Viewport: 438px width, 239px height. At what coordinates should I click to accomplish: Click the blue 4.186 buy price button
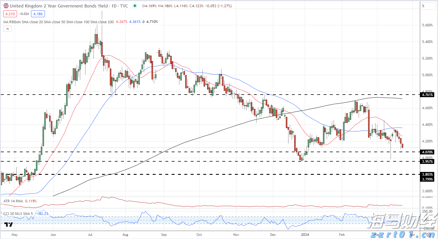[38, 14]
